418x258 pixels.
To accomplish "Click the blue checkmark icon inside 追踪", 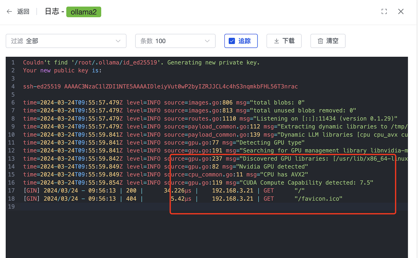I will tap(232, 40).
